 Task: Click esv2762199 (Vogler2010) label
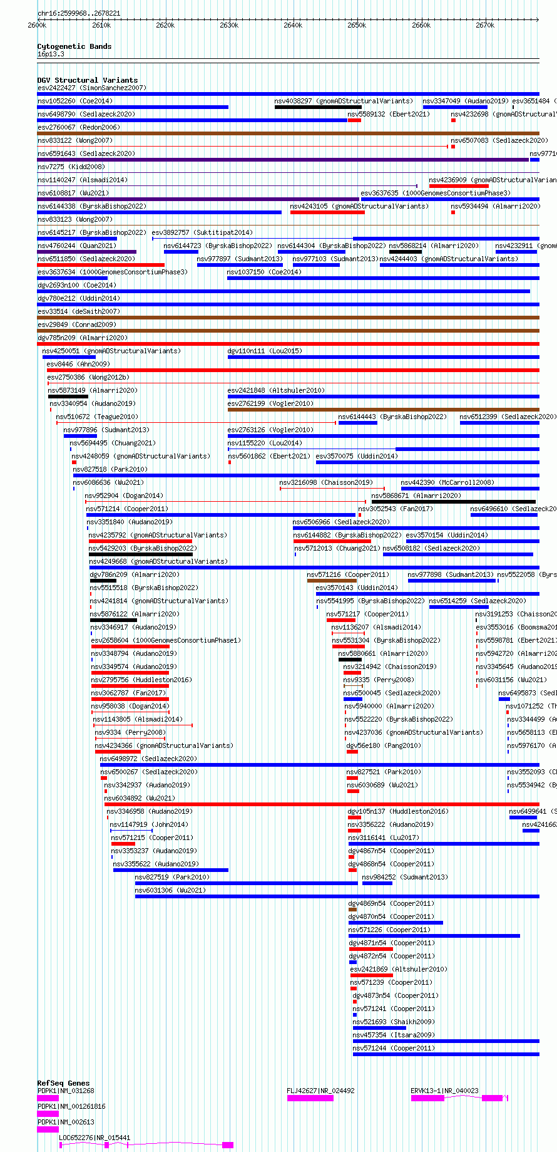coord(271,403)
